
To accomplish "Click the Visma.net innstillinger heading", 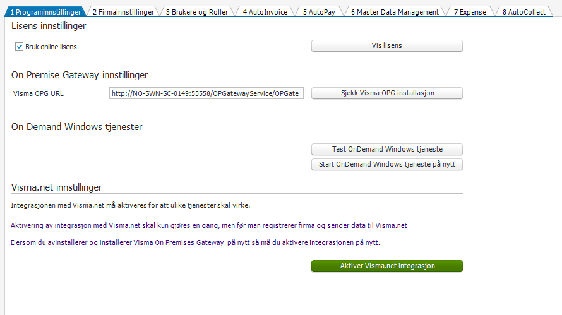I will coord(57,187).
